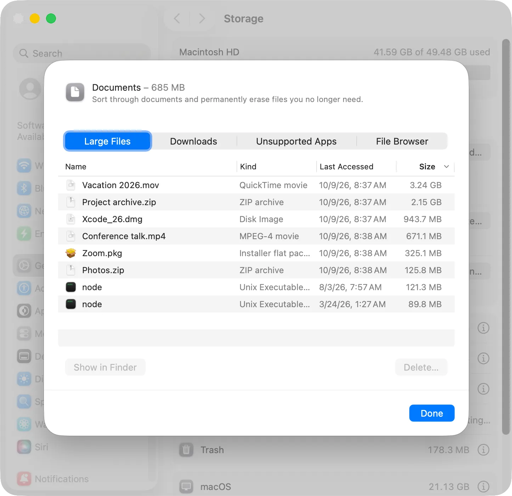Click the Documents icon in the sheet header
Viewport: 512px width, 496px height.
pos(75,92)
